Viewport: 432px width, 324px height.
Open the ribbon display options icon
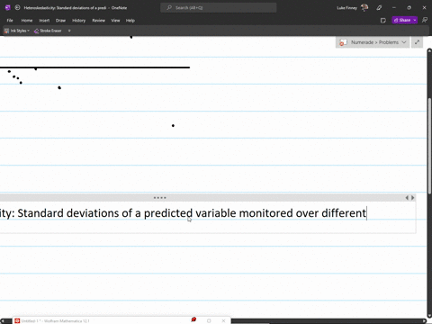point(425,20)
